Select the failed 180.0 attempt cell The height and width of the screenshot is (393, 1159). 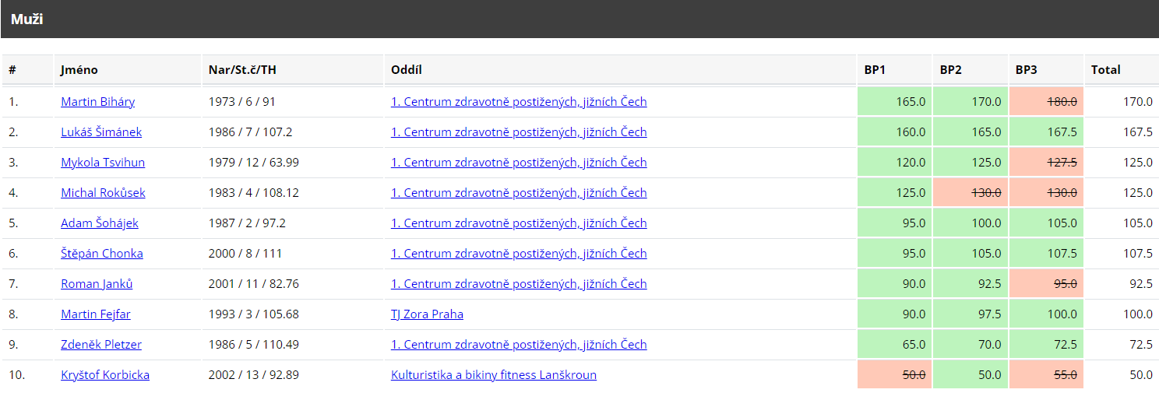click(x=1046, y=102)
